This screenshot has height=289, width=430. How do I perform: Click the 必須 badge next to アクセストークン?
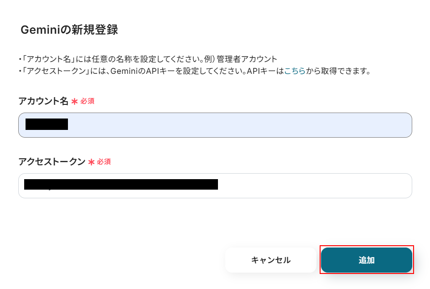click(x=104, y=162)
